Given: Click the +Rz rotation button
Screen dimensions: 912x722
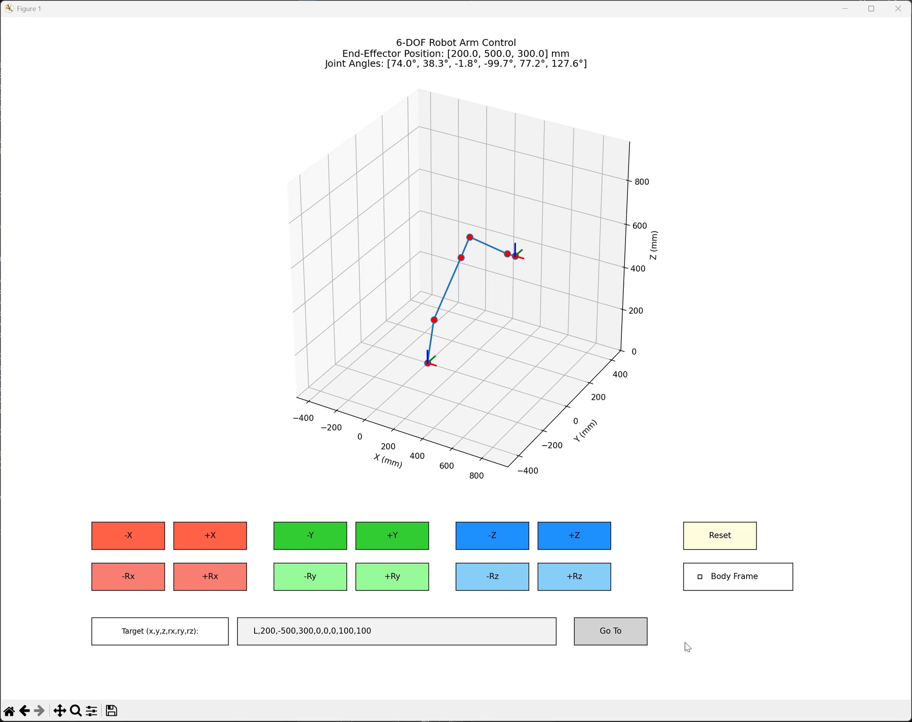Looking at the screenshot, I should [574, 577].
